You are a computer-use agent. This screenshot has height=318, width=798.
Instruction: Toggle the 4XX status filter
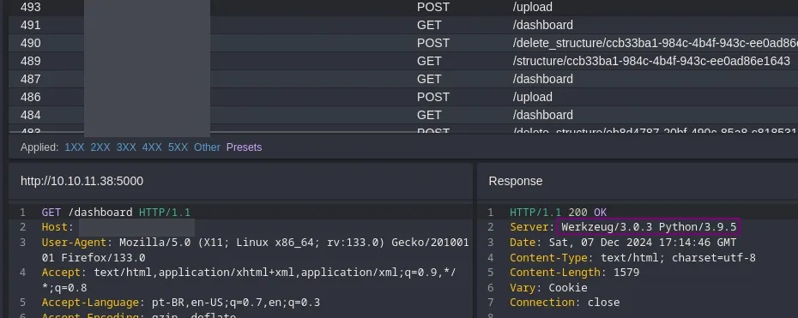pyautogui.click(x=152, y=147)
